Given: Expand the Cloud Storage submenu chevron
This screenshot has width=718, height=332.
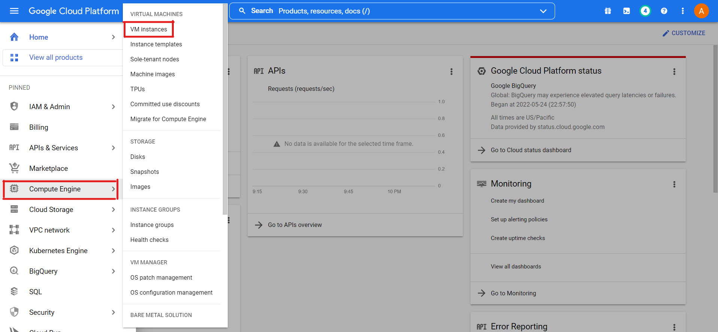Looking at the screenshot, I should pyautogui.click(x=113, y=209).
